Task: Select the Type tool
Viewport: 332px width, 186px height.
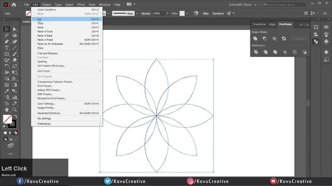Action: click(x=7, y=48)
